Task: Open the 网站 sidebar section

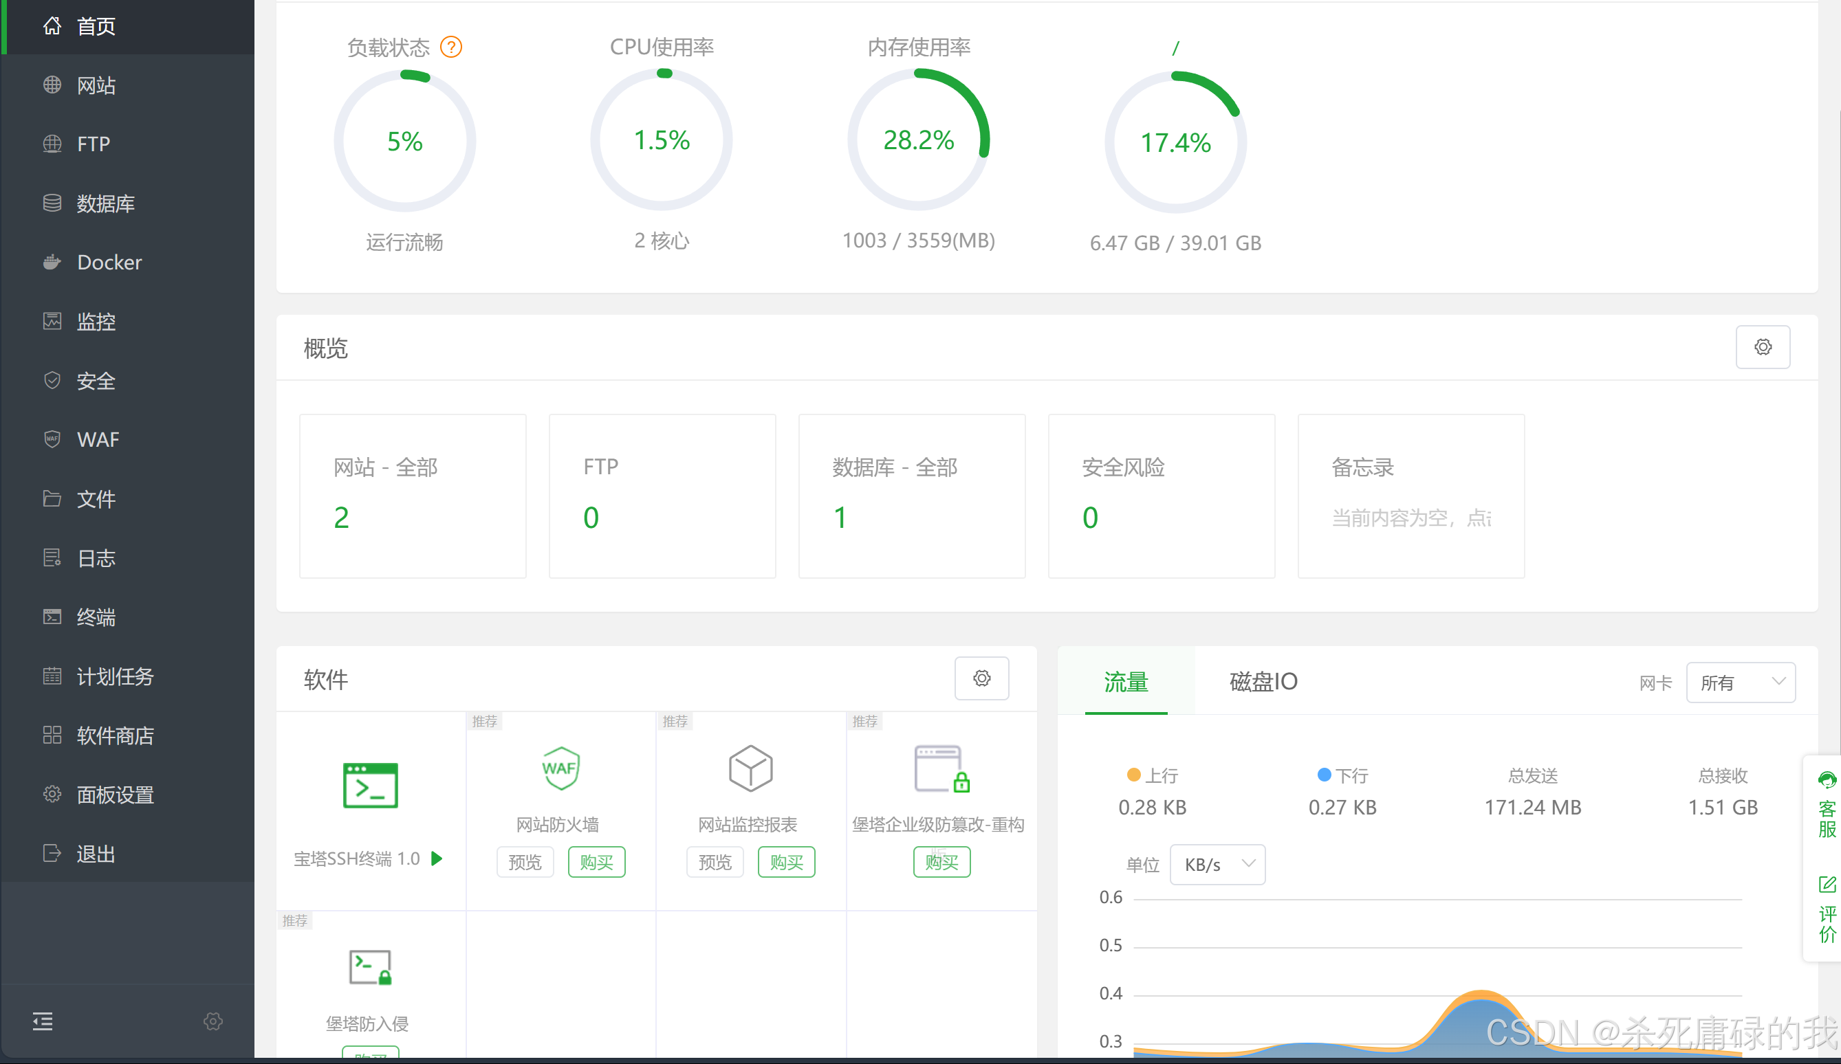Action: coord(128,85)
